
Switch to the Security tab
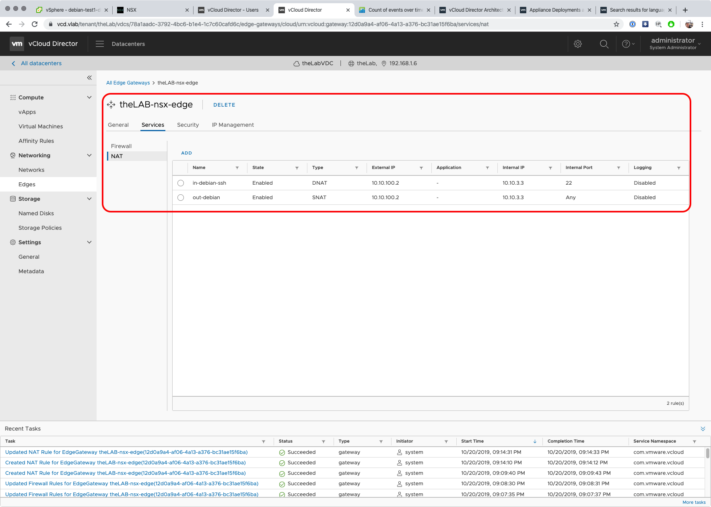(x=188, y=125)
